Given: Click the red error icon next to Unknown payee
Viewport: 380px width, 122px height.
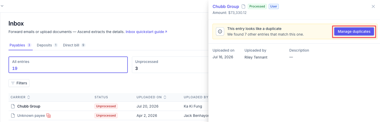Looking at the screenshot, I should pos(48,116).
